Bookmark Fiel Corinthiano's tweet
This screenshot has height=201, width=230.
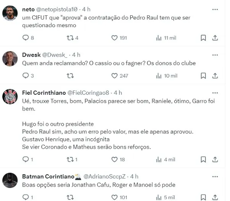pyautogui.click(x=203, y=159)
